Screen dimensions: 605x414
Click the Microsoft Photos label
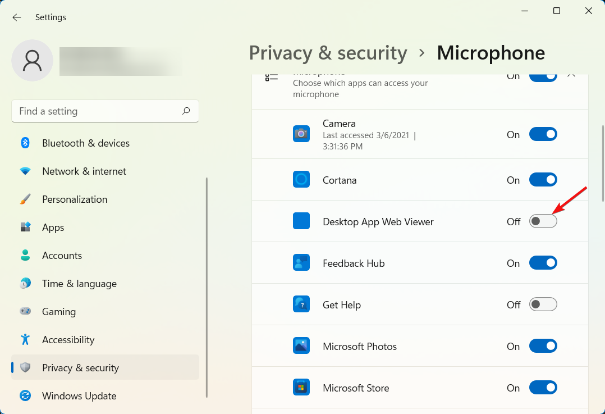tap(360, 347)
